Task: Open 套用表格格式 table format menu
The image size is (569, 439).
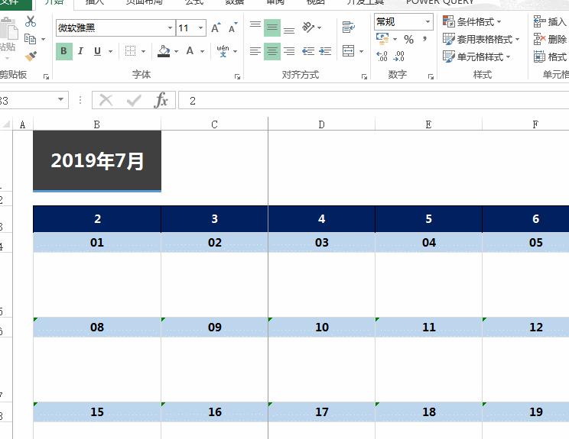Action: [x=481, y=39]
